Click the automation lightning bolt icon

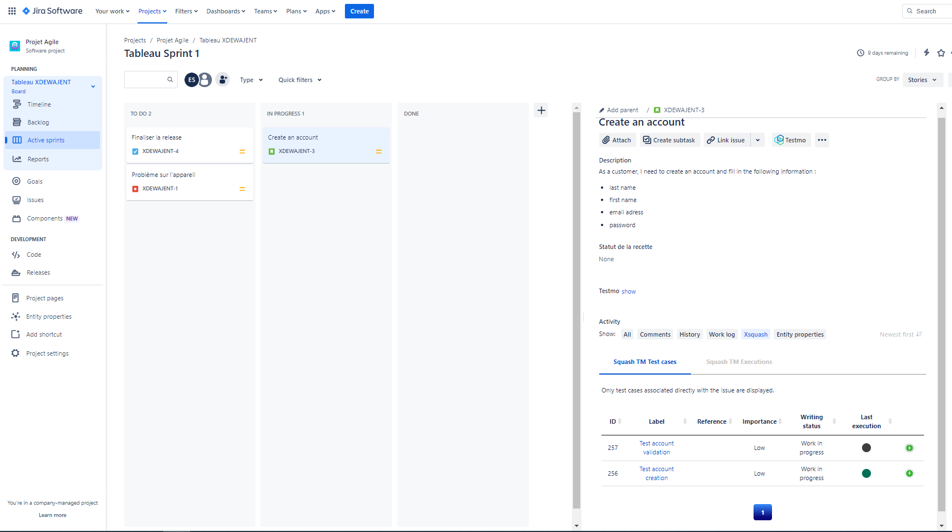[926, 52]
